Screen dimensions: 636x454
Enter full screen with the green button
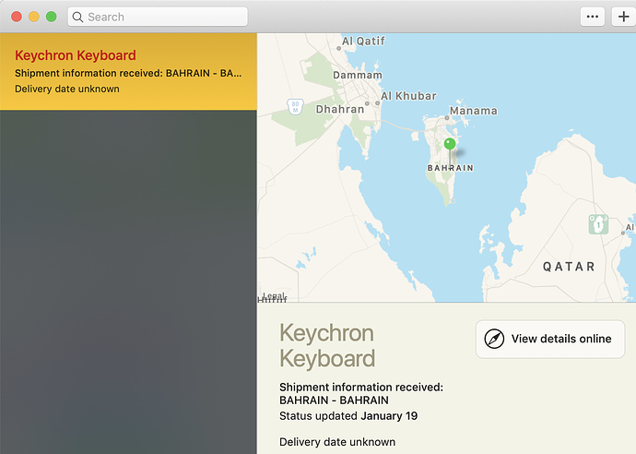click(x=52, y=17)
